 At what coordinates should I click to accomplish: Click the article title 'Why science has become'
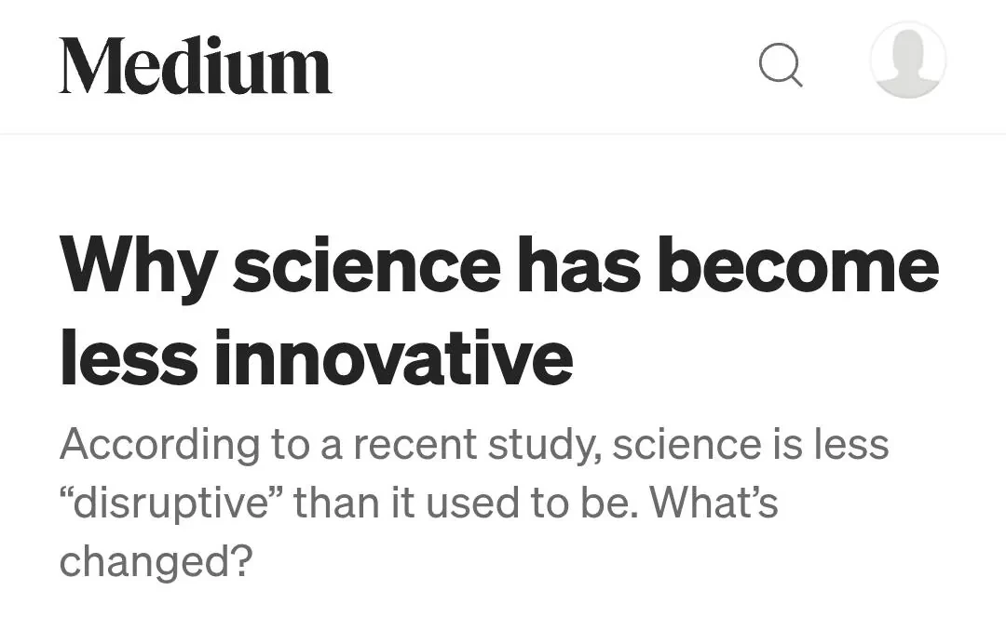click(x=499, y=266)
